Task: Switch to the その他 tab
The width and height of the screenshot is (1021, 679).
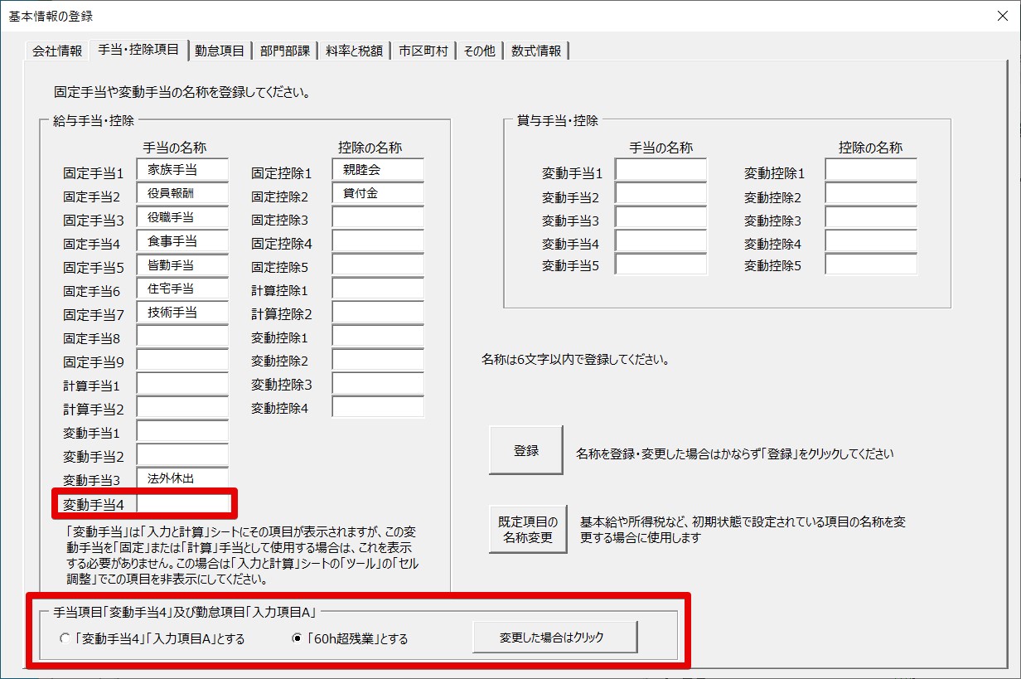Action: tap(479, 51)
